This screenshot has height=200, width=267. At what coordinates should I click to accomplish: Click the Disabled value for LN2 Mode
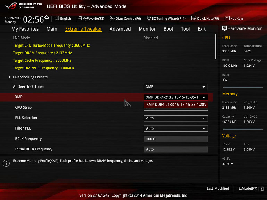tap(151, 38)
